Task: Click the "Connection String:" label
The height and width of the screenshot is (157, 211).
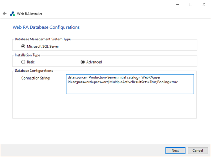Action: click(36, 78)
